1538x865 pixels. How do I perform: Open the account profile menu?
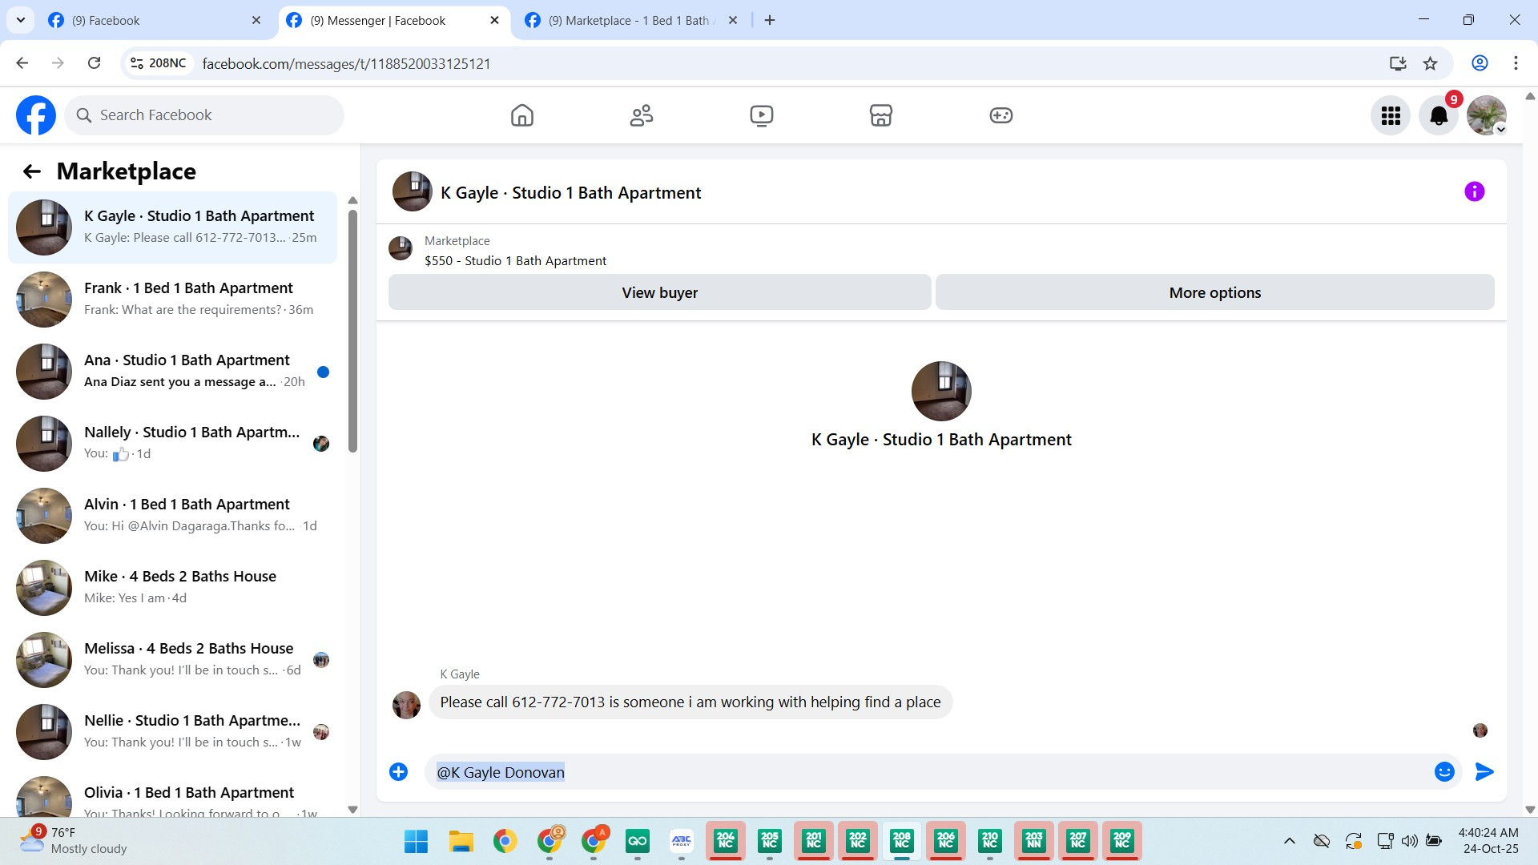pos(1487,116)
